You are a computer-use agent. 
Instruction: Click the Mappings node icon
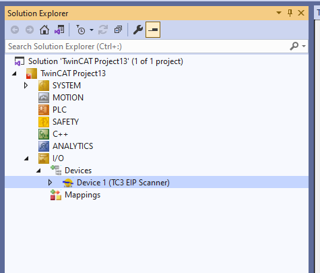[x=56, y=195]
